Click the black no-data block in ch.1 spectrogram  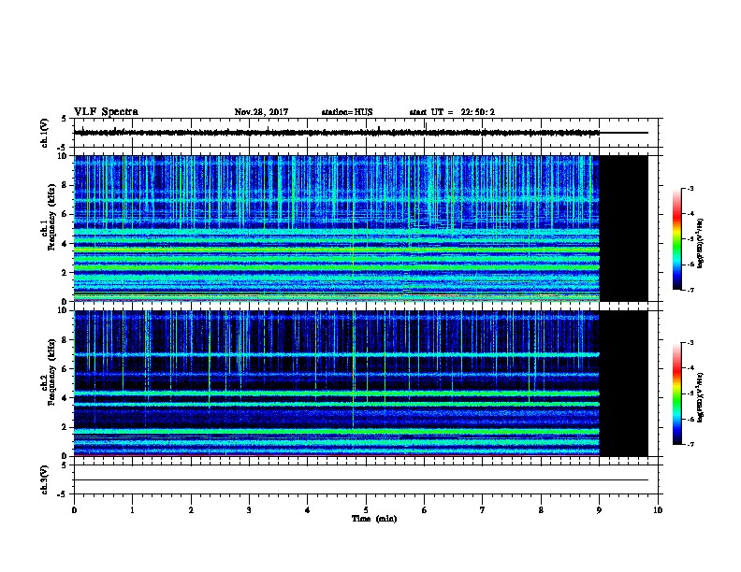pyautogui.click(x=624, y=228)
